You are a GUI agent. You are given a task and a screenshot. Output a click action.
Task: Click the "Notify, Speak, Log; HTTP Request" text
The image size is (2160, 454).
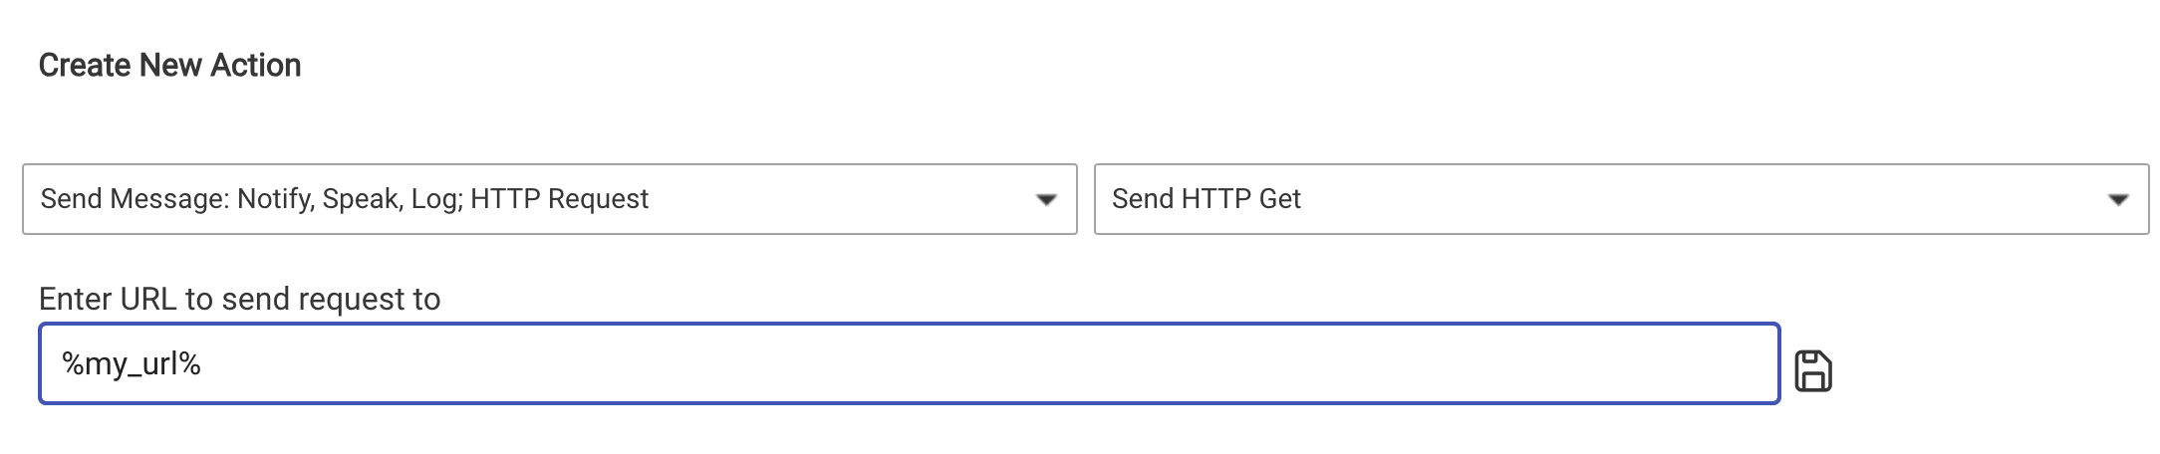click(x=442, y=199)
